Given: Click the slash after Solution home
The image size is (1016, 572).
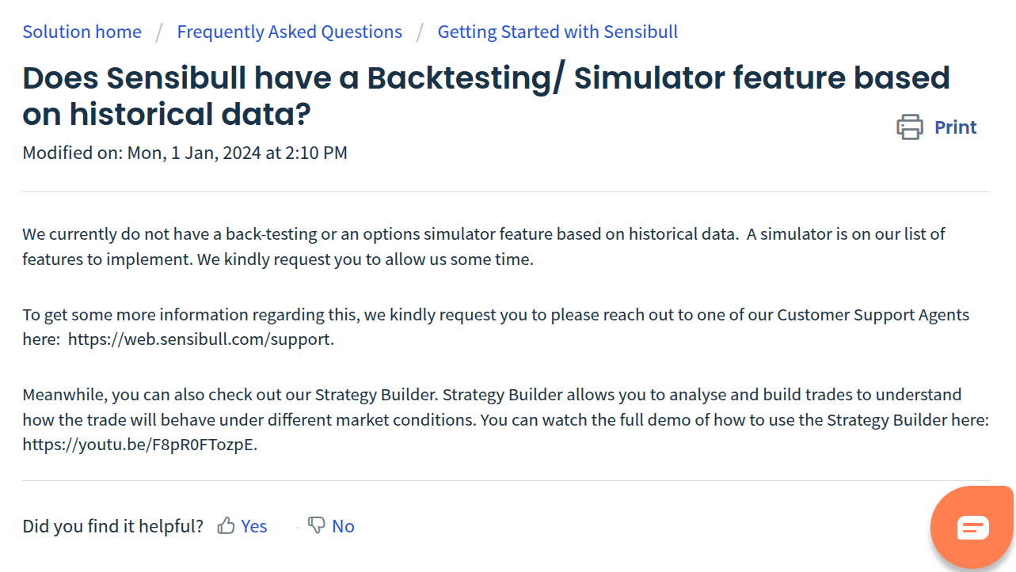Looking at the screenshot, I should click(159, 32).
